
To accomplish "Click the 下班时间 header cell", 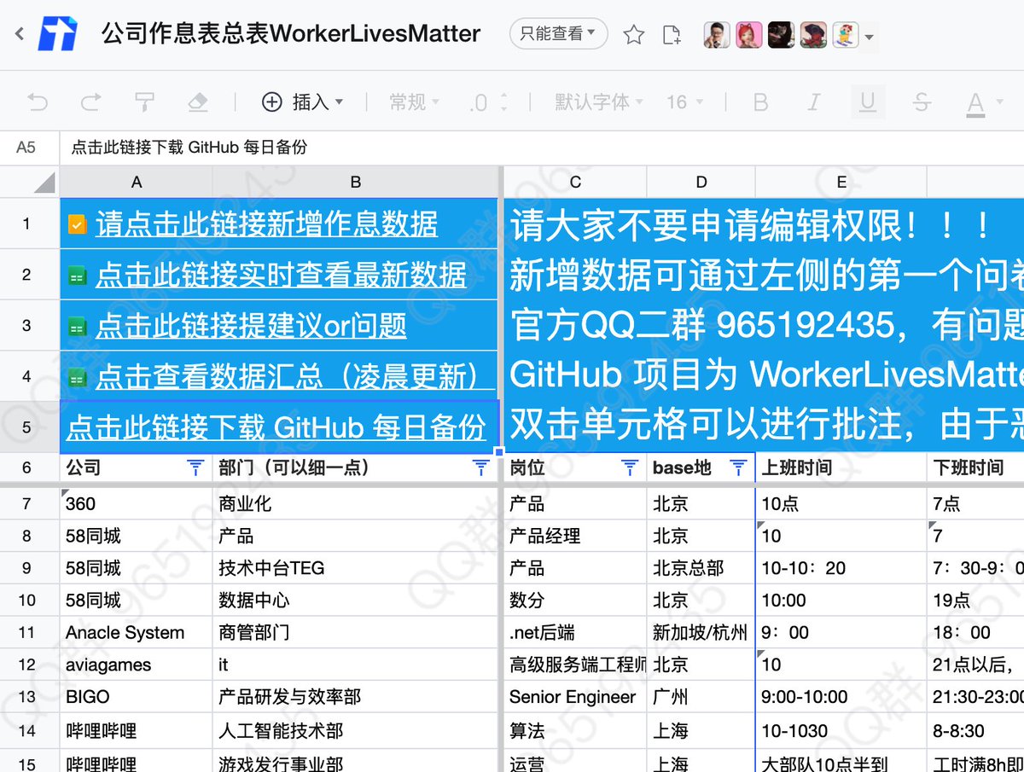I will [975, 467].
